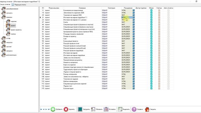Open extension selector button in row 115
201x113 pixels.
pos(133,89)
